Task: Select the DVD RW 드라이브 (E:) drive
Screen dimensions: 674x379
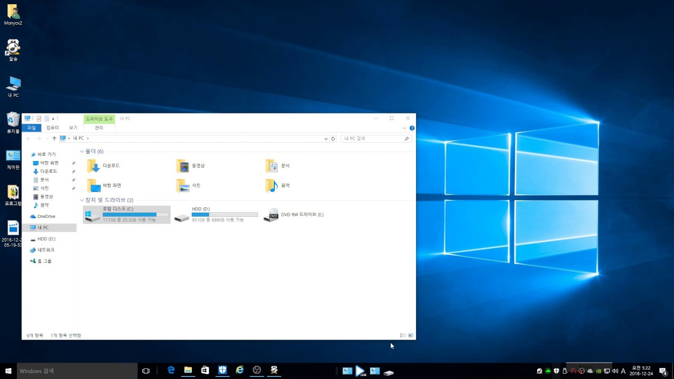Action: pos(294,215)
